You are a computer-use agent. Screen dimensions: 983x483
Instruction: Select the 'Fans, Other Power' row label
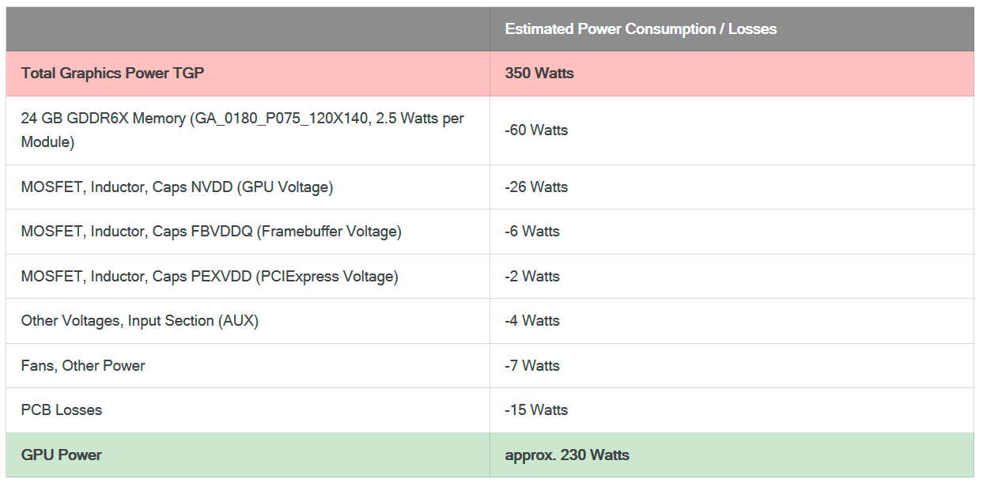click(83, 366)
